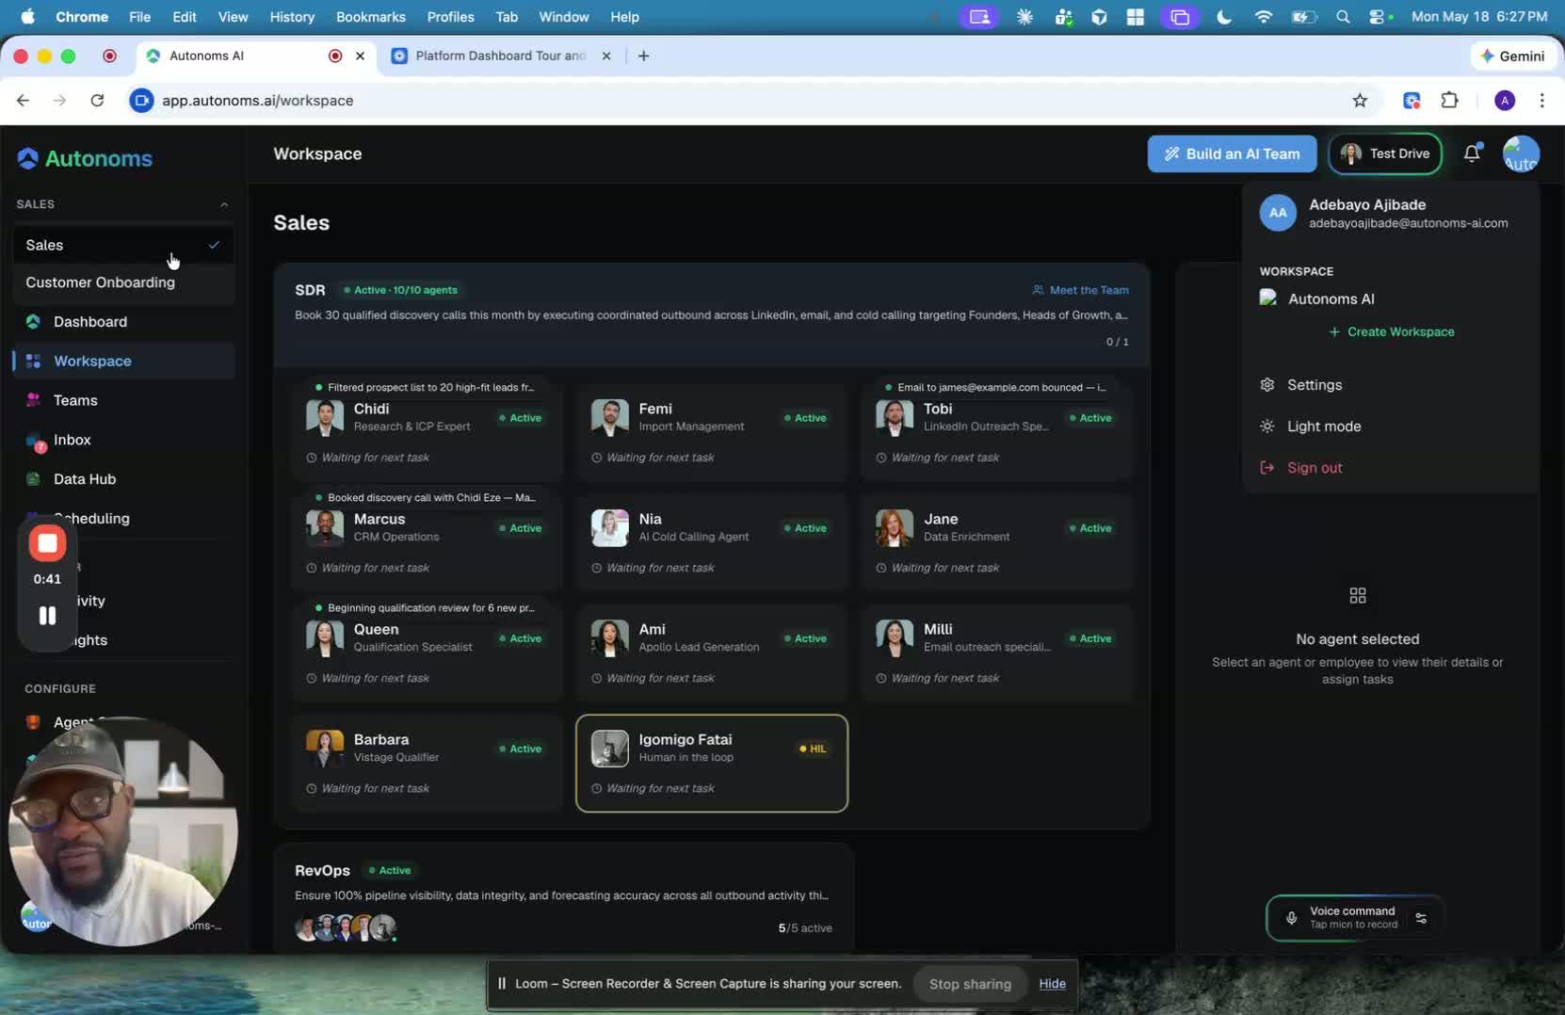
Task: Open the Dashboard icon in sidebar
Action: [33, 322]
